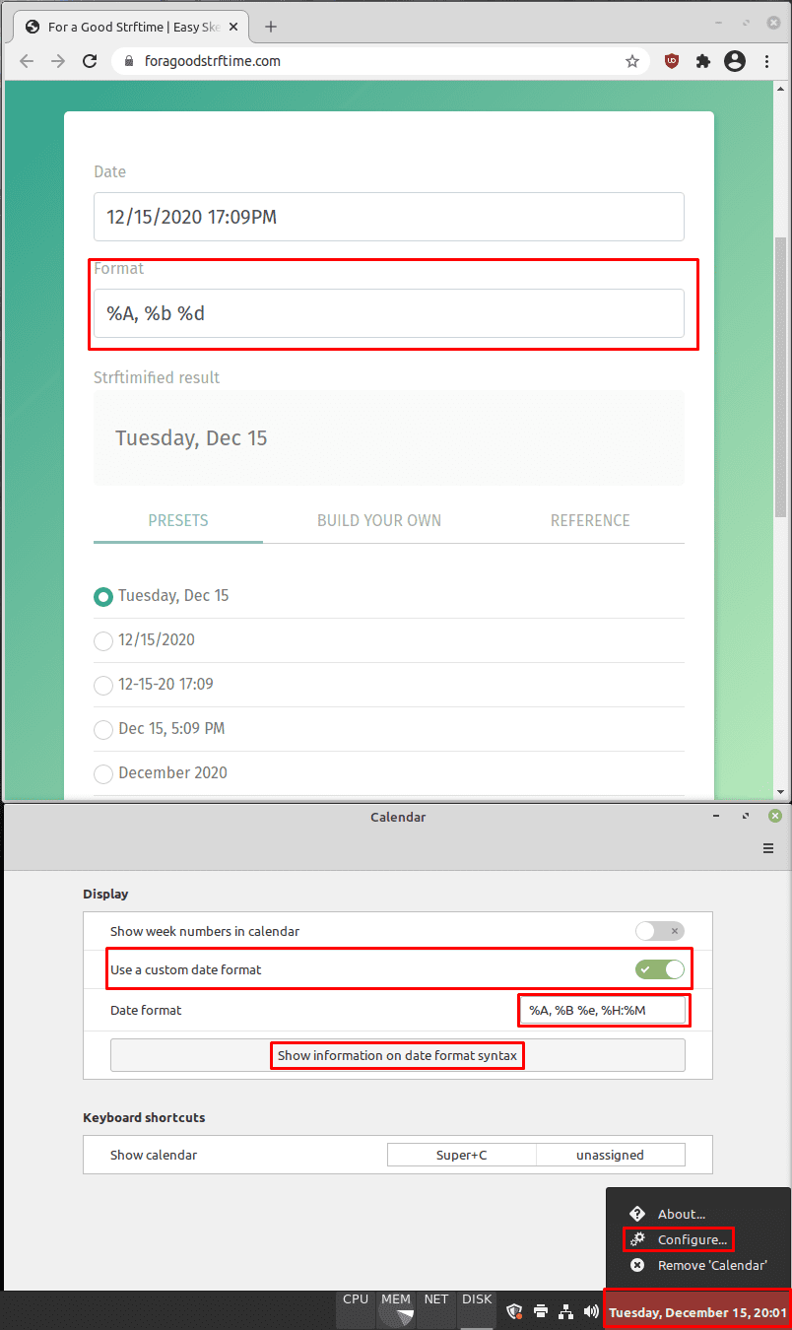Viewport: 792px width, 1330px height.
Task: Toggle Show week numbers in calendar
Action: [x=659, y=931]
